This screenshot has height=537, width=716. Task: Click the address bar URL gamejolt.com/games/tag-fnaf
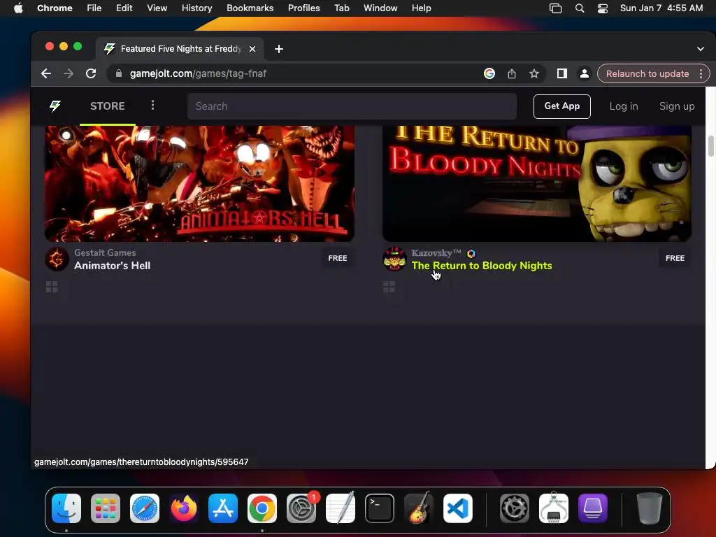pyautogui.click(x=198, y=73)
